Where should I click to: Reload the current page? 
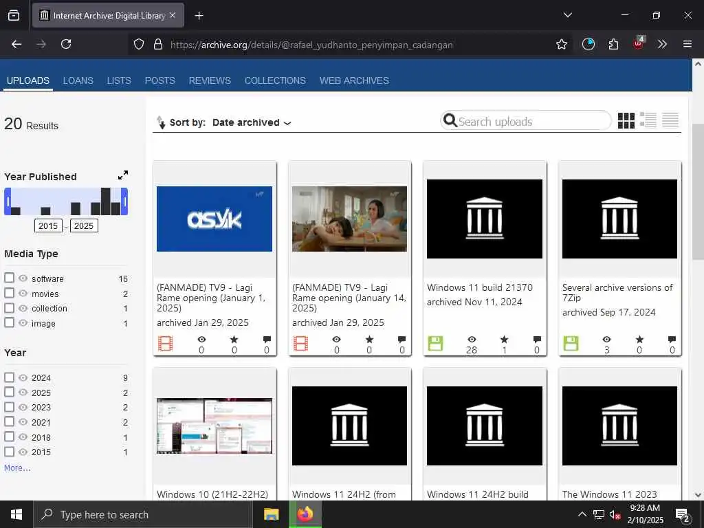66,44
